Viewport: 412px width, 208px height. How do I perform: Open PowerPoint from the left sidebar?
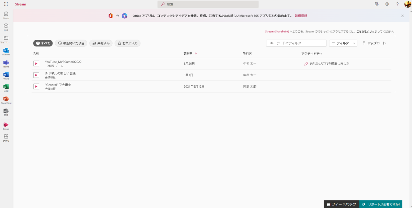[5, 99]
